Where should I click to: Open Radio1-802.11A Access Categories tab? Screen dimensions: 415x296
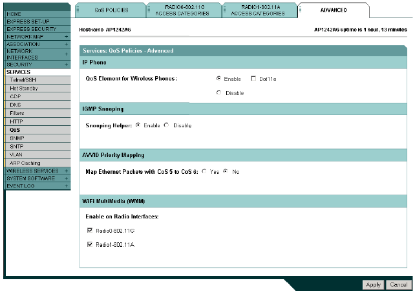point(261,10)
